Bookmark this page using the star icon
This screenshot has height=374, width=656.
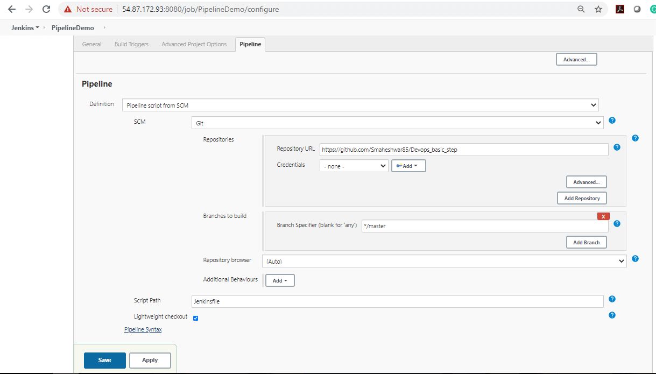click(598, 9)
